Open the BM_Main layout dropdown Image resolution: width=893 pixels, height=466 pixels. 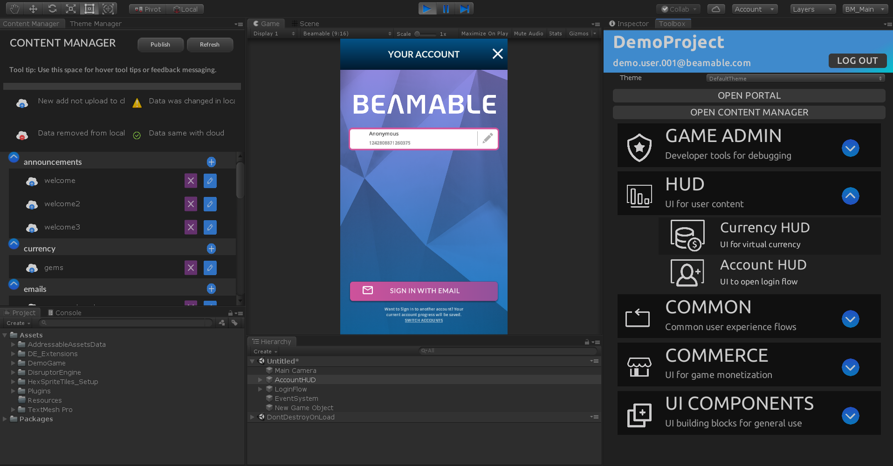[x=866, y=9]
